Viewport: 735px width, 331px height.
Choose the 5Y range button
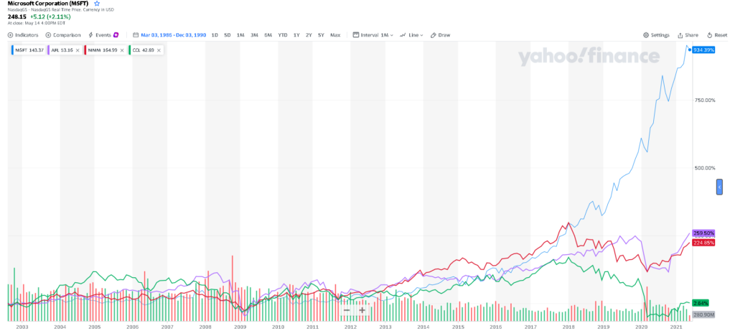point(321,34)
